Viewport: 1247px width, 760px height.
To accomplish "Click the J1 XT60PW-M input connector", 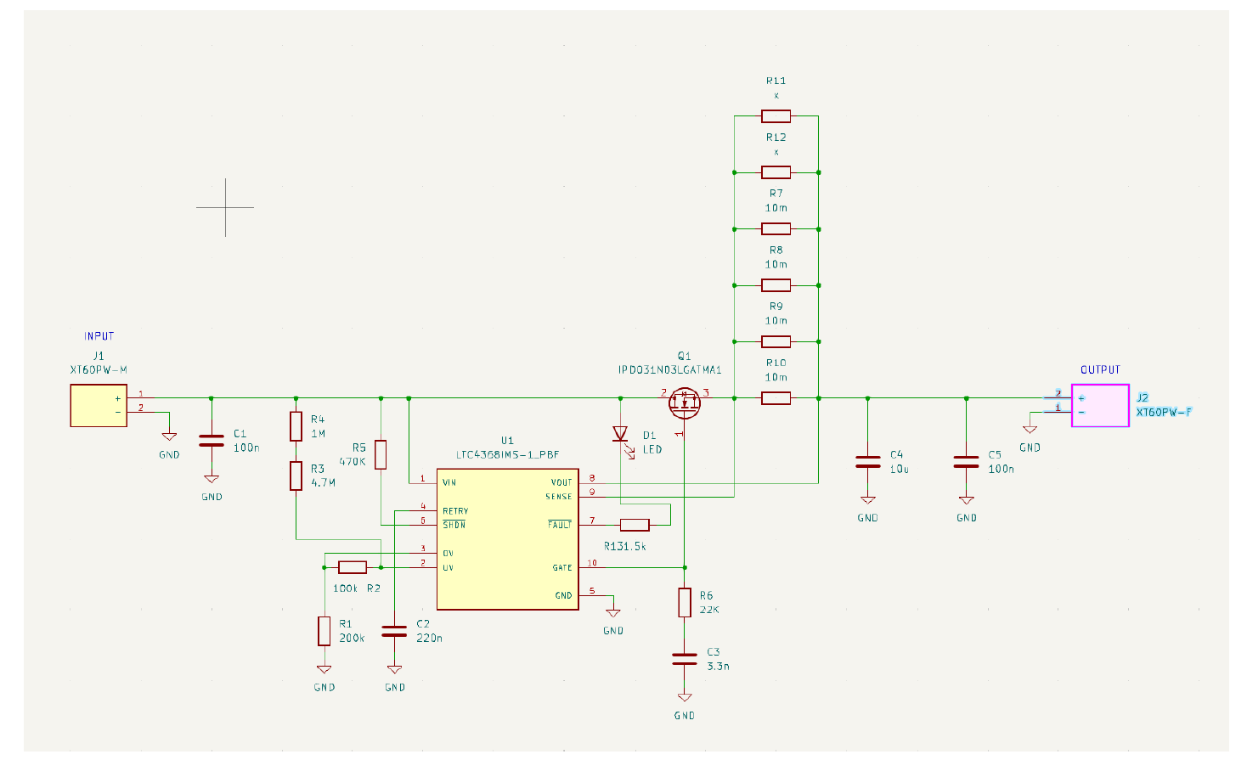I will pyautogui.click(x=99, y=405).
